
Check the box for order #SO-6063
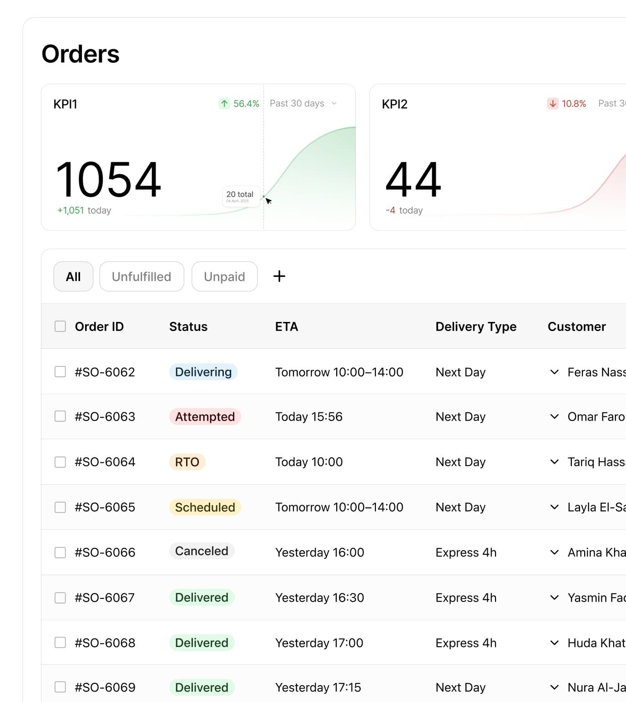pos(60,416)
